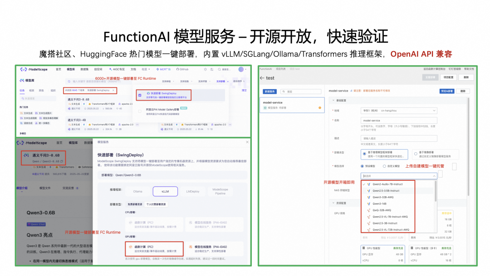Switch to the 模型文件 tab
This screenshot has width=490, height=276.
point(45,188)
